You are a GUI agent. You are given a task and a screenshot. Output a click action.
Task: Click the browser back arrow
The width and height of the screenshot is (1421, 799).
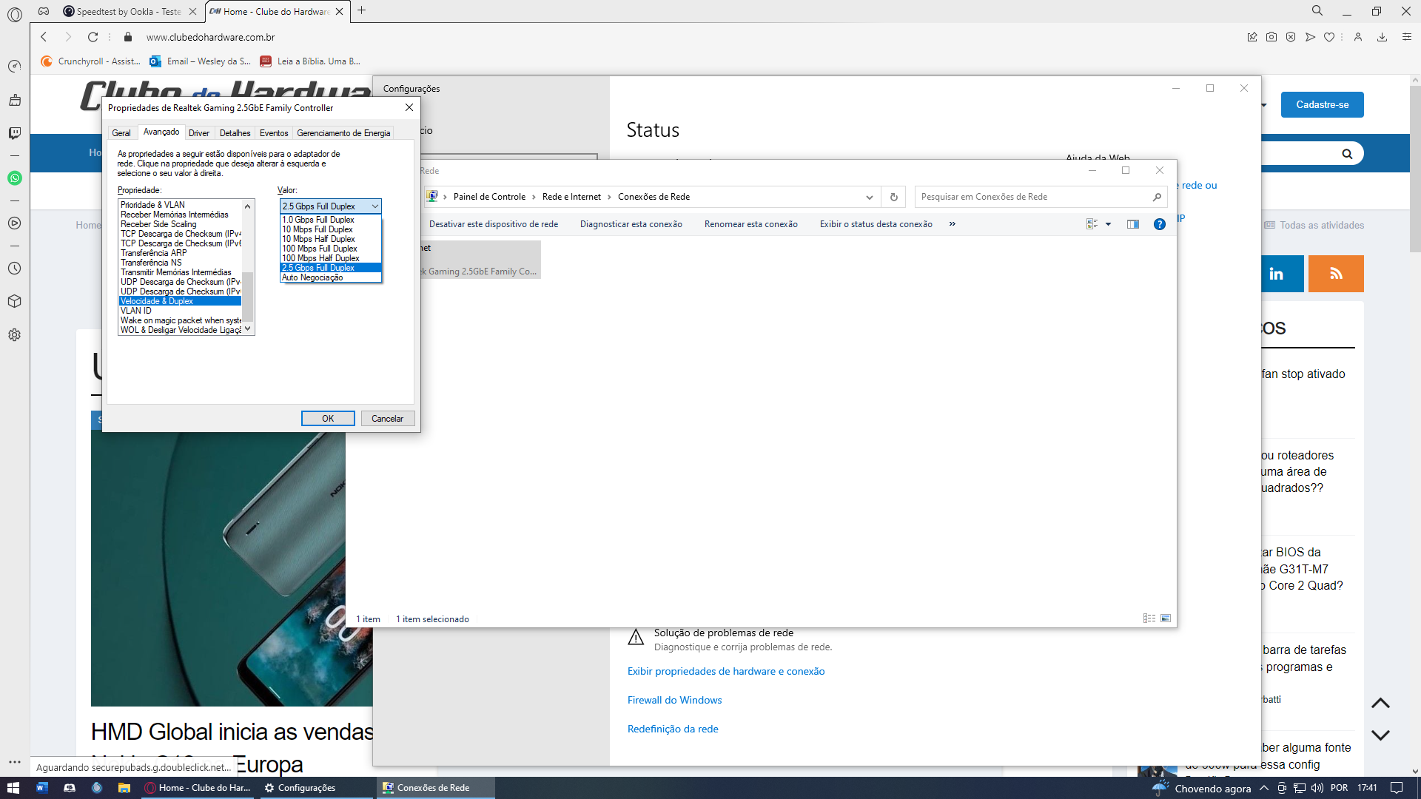[44, 37]
